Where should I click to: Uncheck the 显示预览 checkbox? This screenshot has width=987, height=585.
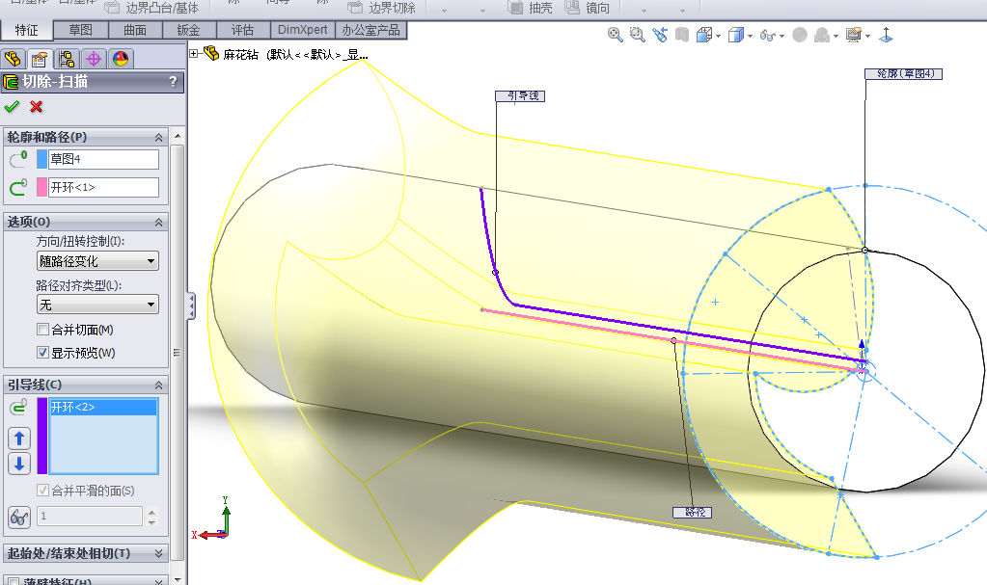(42, 353)
